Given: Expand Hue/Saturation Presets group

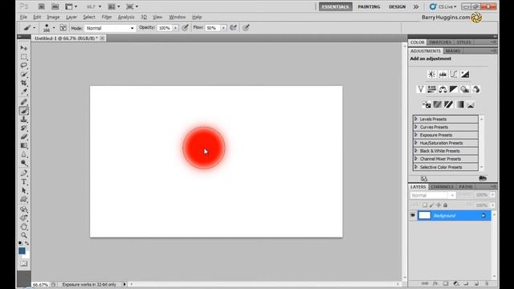Looking at the screenshot, I should point(416,143).
